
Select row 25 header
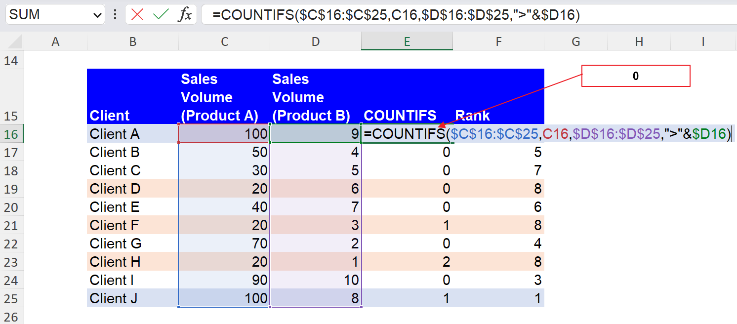click(12, 298)
